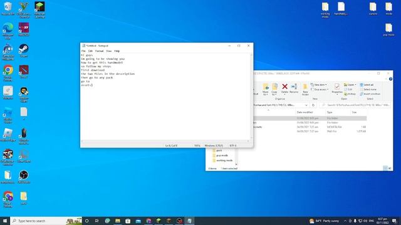
Task: Sort by Size column header in Explorer
Action: [354, 112]
